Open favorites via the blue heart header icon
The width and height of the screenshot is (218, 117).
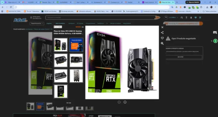point(196,17)
